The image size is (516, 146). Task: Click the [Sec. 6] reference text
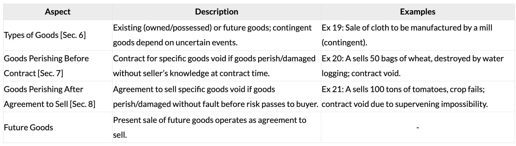73,35
